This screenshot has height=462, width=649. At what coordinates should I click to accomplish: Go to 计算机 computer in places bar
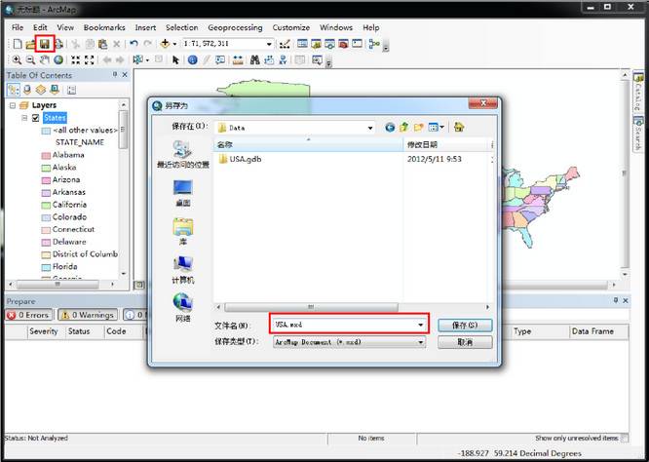pyautogui.click(x=182, y=269)
